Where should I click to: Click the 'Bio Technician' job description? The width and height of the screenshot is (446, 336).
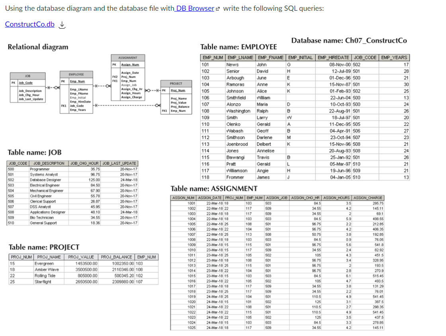42,218
